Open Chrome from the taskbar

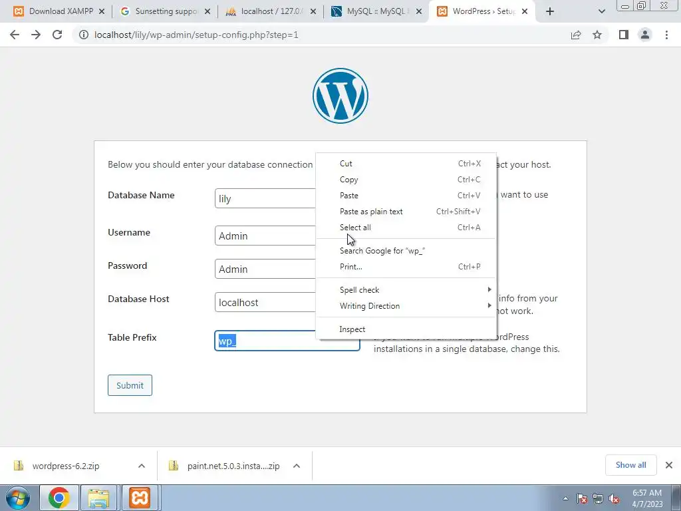[x=59, y=498]
